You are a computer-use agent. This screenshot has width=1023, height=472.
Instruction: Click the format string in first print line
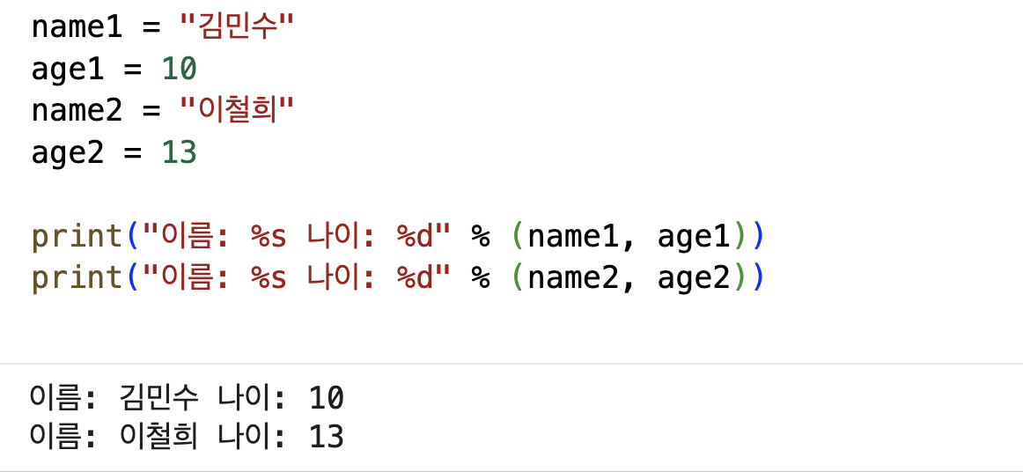point(297,238)
